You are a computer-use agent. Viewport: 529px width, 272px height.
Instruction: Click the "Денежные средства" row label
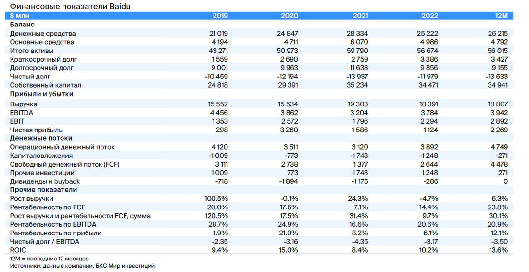[42, 33]
